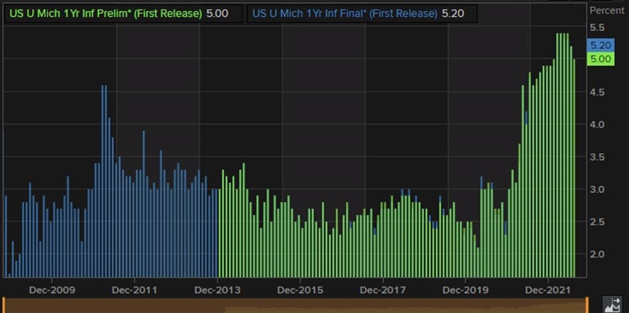
Task: Click the Dec-2021 date axis label
Action: click(x=548, y=290)
